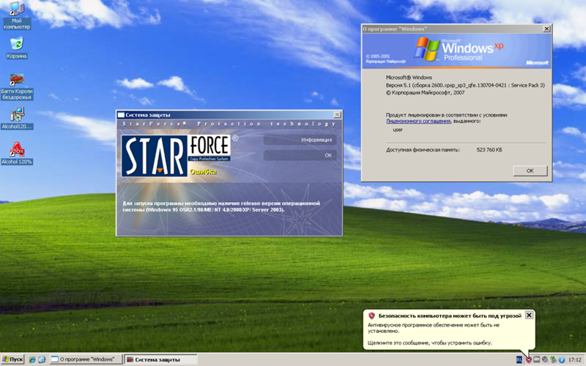Click the blue info tray icon

(561, 359)
